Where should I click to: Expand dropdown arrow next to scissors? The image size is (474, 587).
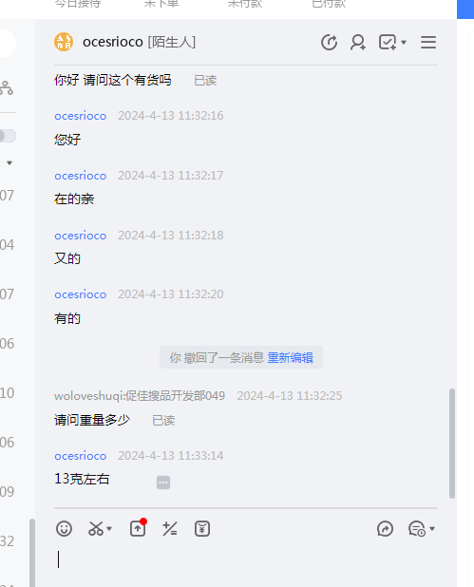click(109, 529)
